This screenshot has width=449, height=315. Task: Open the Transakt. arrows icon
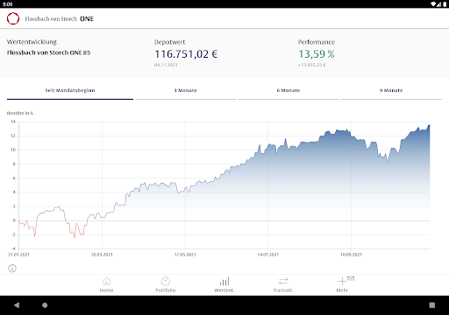pyautogui.click(x=283, y=282)
